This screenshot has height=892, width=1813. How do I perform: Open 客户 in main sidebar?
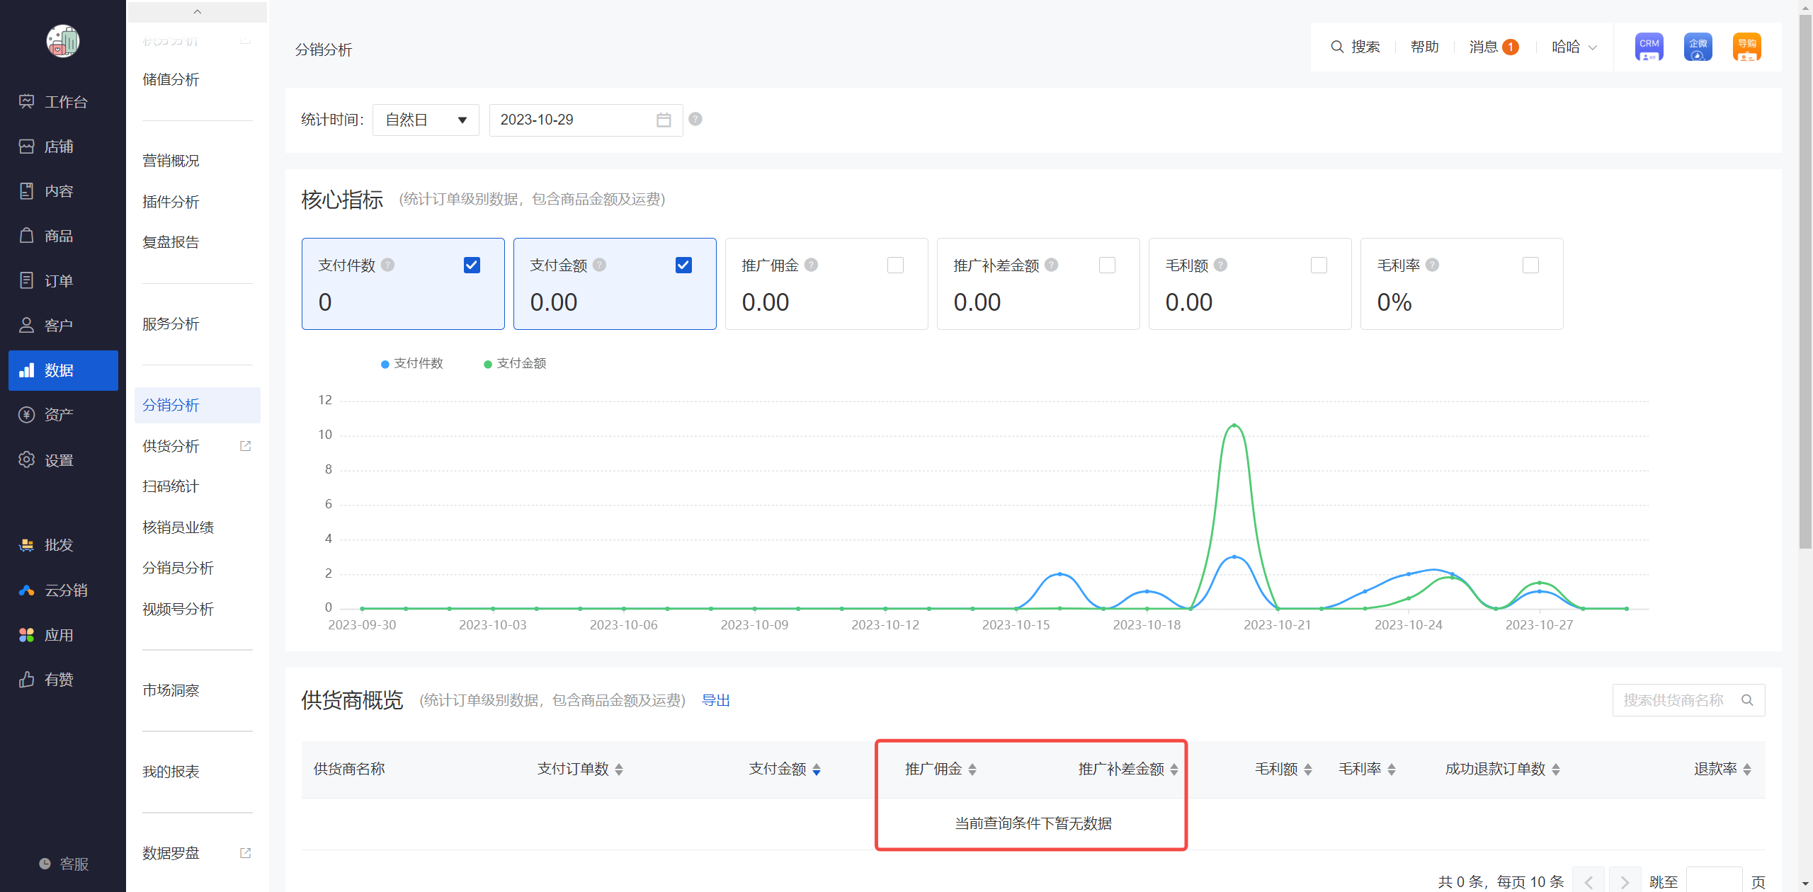click(63, 326)
